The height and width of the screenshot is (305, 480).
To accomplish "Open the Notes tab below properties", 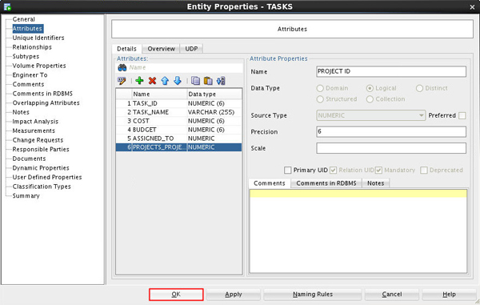I will coord(376,183).
